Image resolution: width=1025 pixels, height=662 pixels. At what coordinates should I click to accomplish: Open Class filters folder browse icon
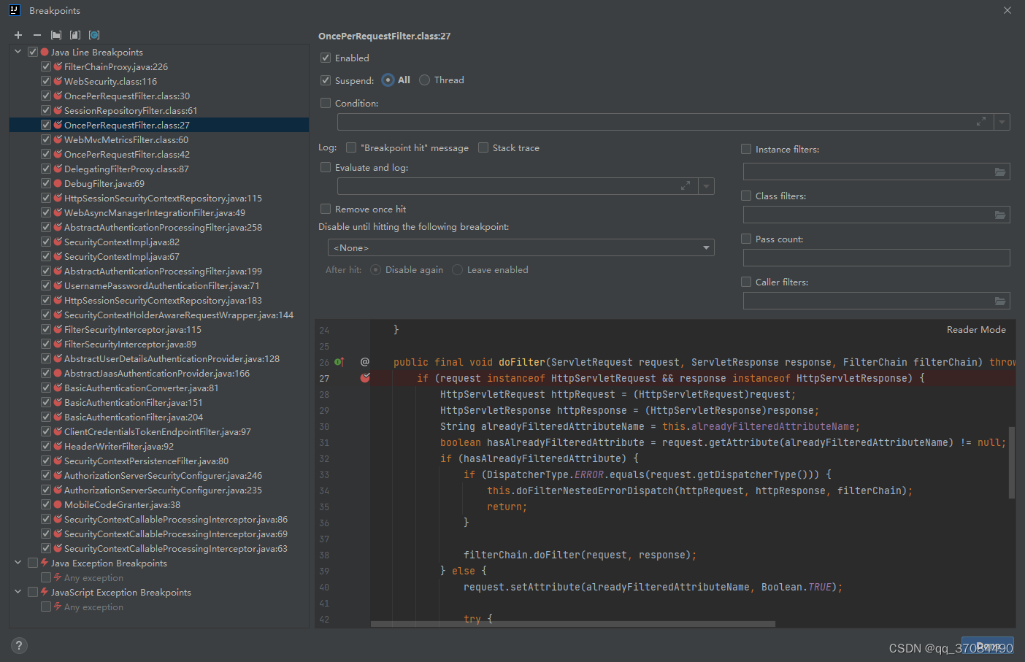click(1000, 215)
